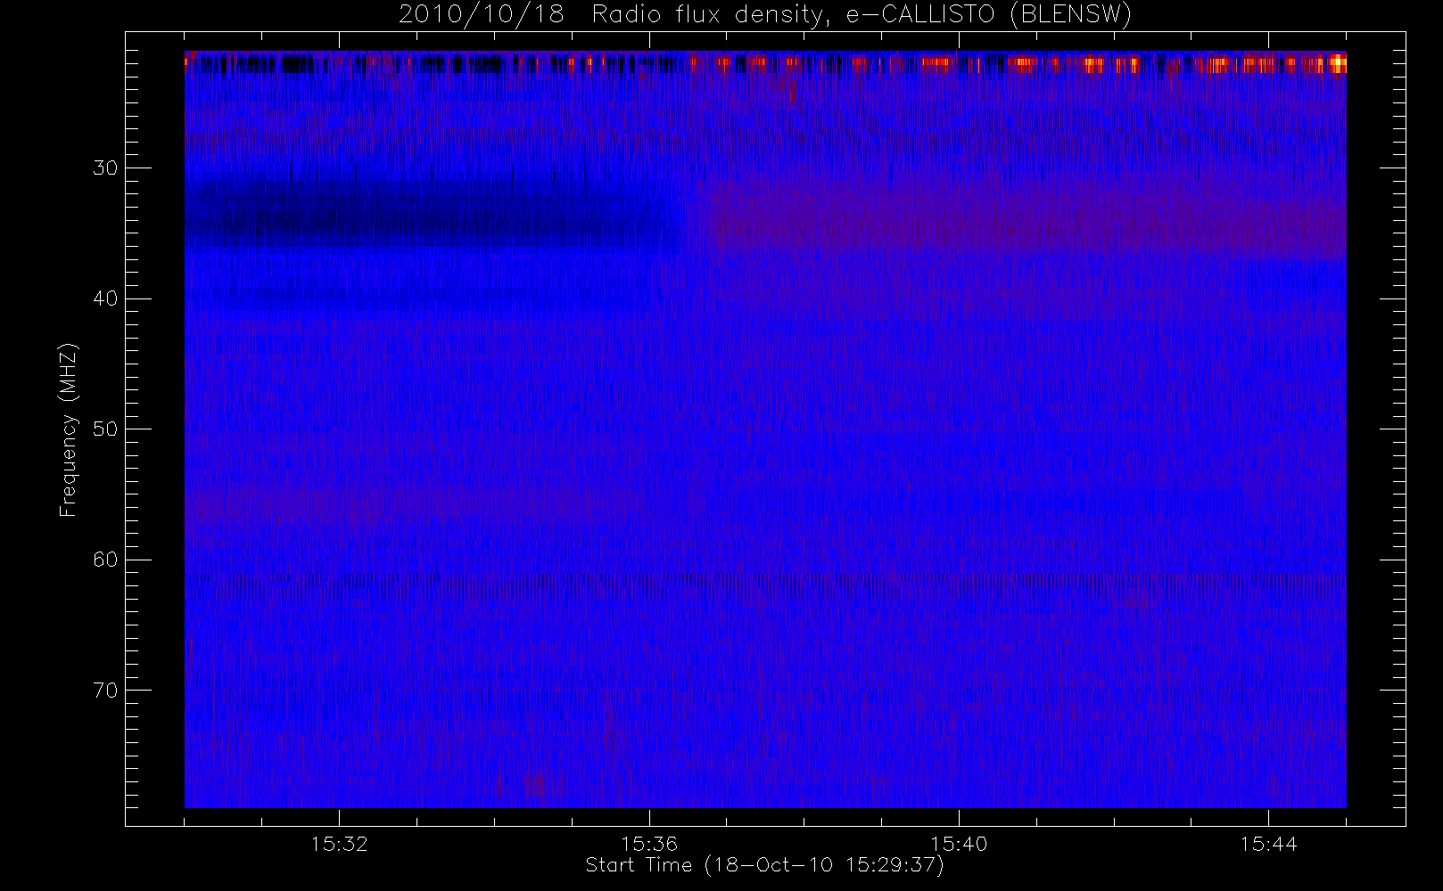Click the 15:44 time tick label
Screen dimensions: 1443x891
[x=1268, y=843]
